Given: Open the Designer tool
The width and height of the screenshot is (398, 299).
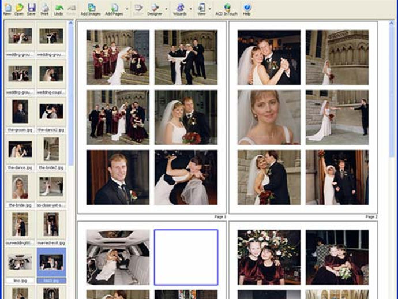Looking at the screenshot, I should pyautogui.click(x=155, y=9).
